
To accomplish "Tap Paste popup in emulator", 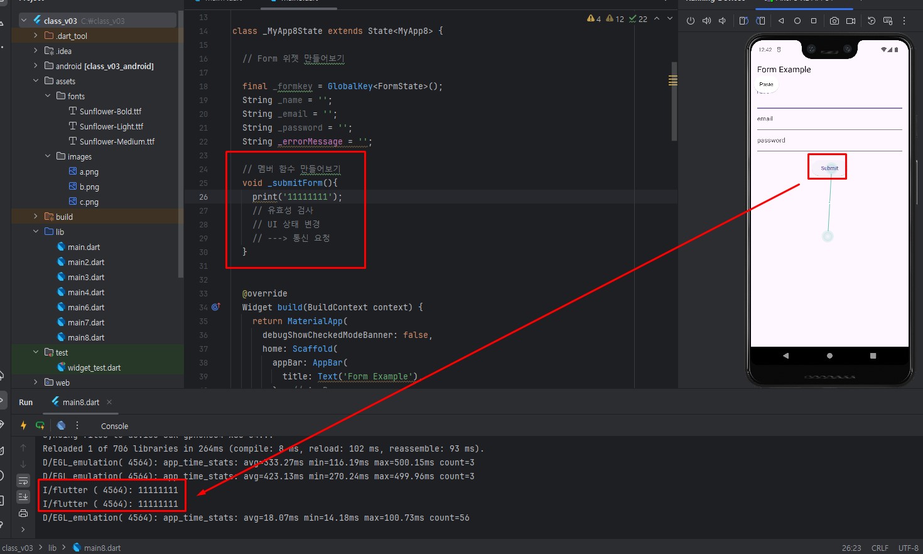I will click(x=766, y=84).
